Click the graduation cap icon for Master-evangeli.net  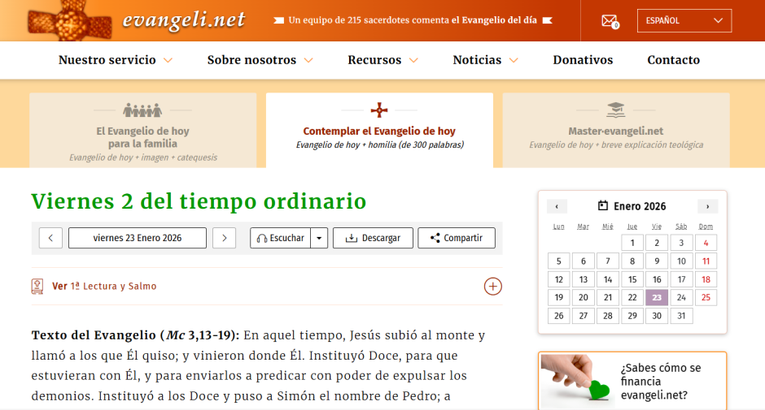pos(616,110)
